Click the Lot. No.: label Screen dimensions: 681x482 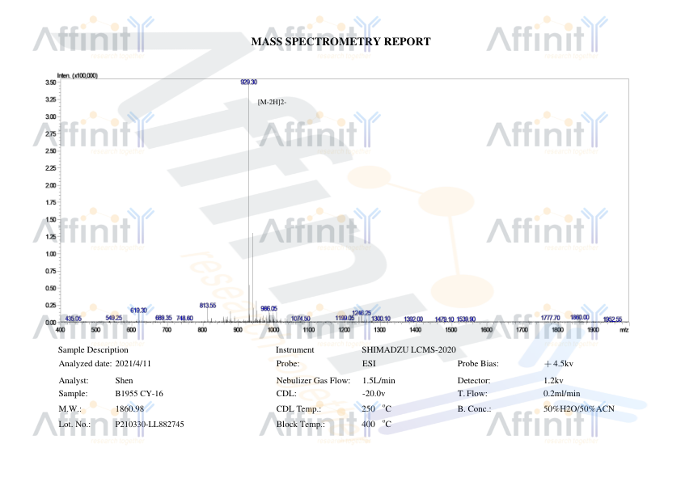[74, 425]
